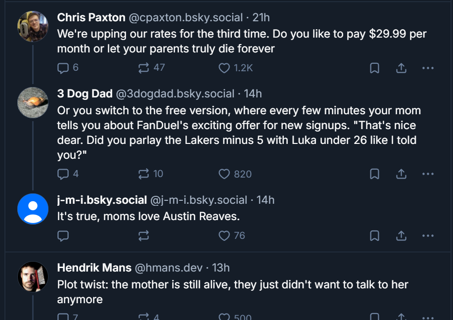
Task: Share the Austin Reaves post
Action: coord(402,235)
